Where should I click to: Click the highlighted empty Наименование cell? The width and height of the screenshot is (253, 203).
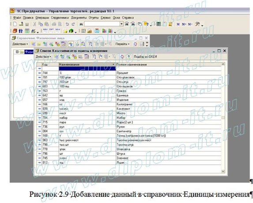coord(87,68)
